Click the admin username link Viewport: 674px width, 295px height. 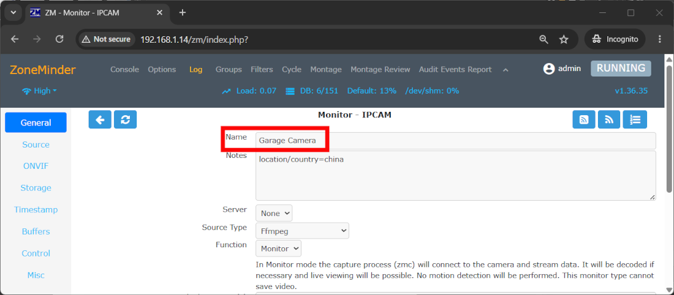coord(570,69)
